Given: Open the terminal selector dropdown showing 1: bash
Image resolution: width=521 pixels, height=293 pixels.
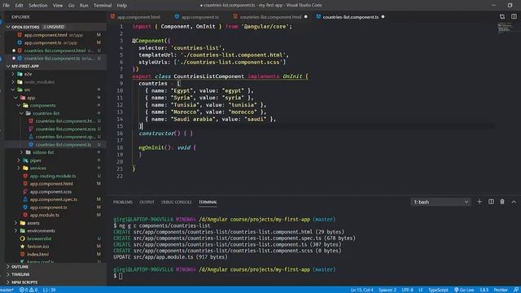Looking at the screenshot, I should (x=440, y=202).
